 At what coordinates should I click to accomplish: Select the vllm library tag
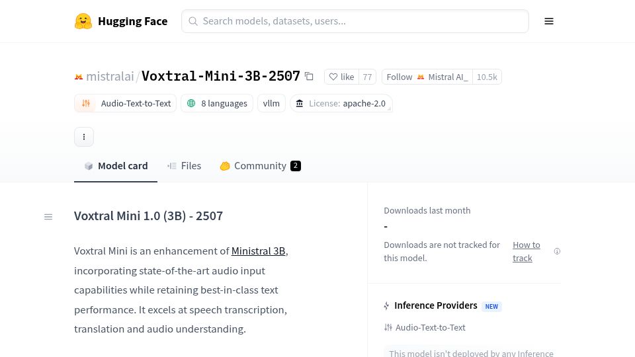pyautogui.click(x=271, y=103)
